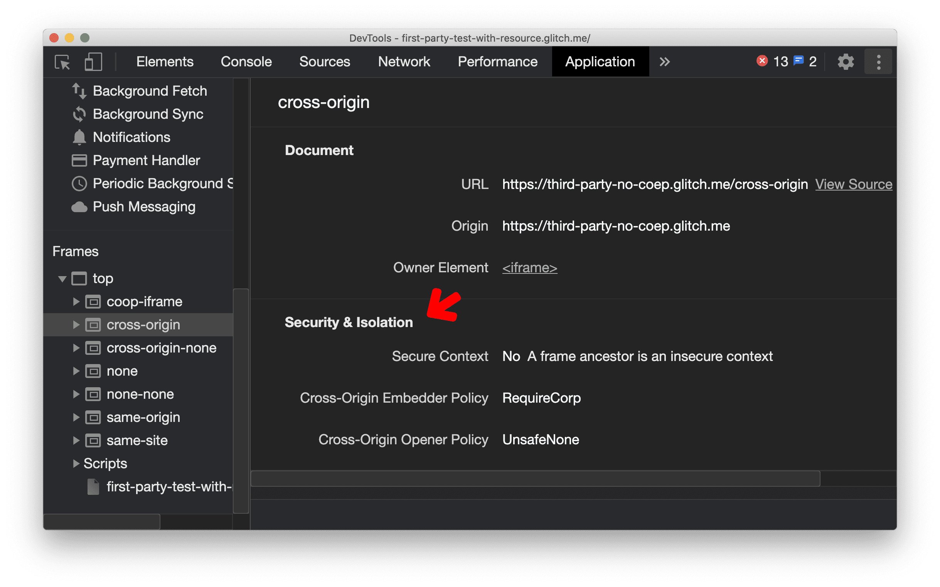Select the none frame in sidebar
This screenshot has width=940, height=587.
coord(122,371)
